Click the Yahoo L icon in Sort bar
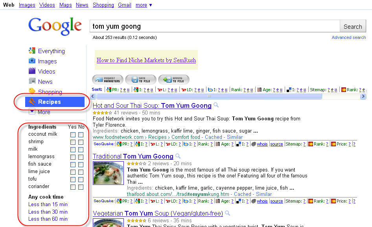The image size is (372, 227). (160, 90)
